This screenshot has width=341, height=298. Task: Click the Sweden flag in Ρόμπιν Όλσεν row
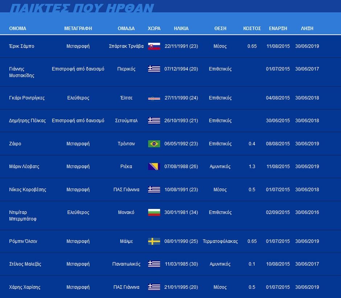pyautogui.click(x=154, y=241)
